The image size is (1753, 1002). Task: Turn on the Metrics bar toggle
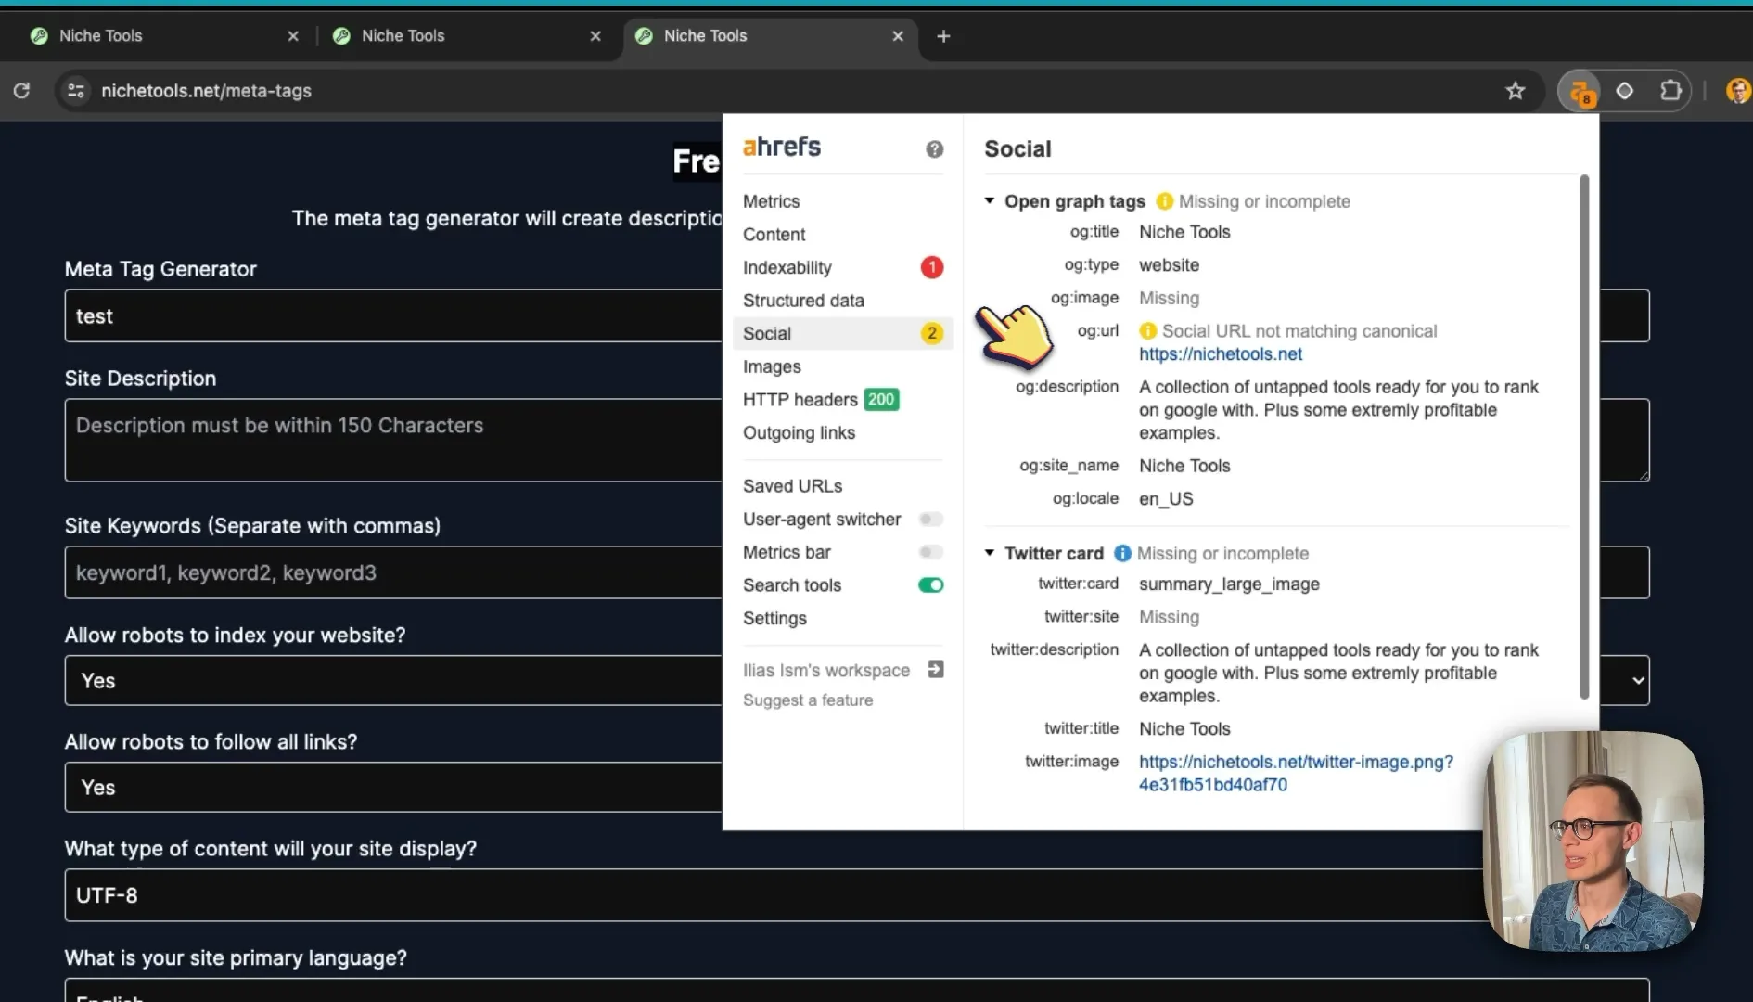point(931,552)
